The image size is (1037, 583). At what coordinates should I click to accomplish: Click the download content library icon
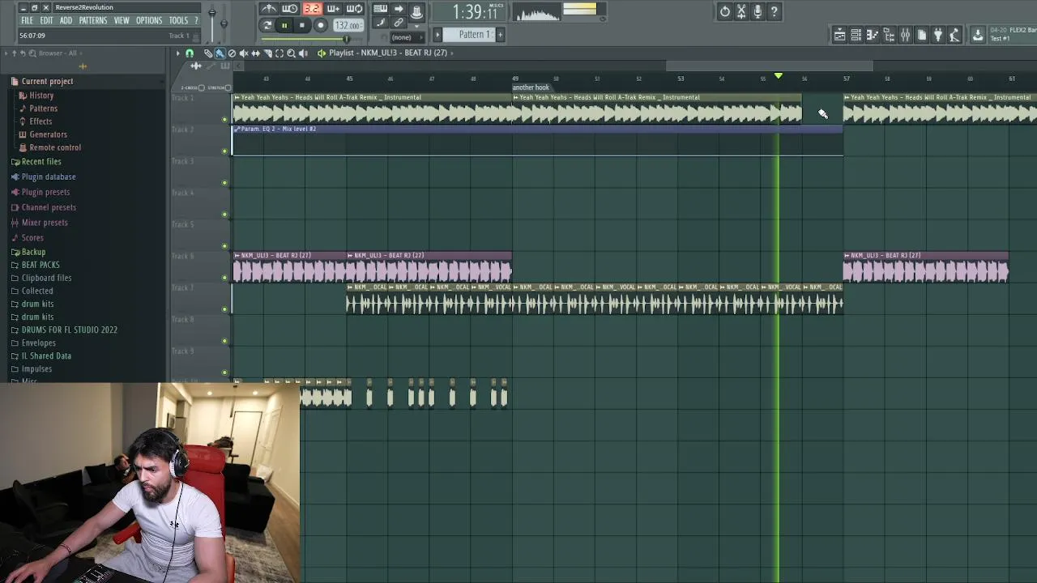(978, 35)
